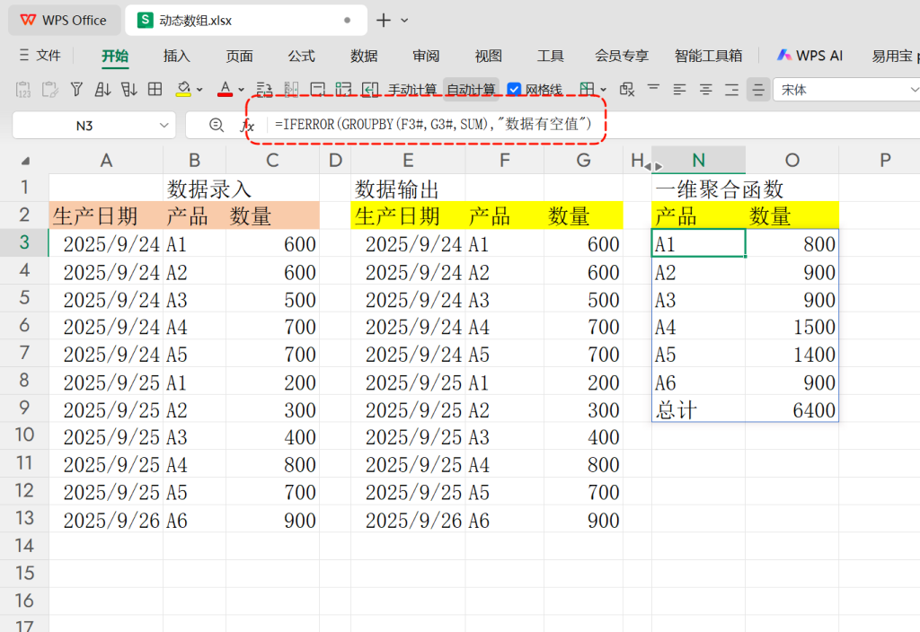Click the hidden columns expand arrows near H
Screen dimensions: 920x632
(653, 166)
